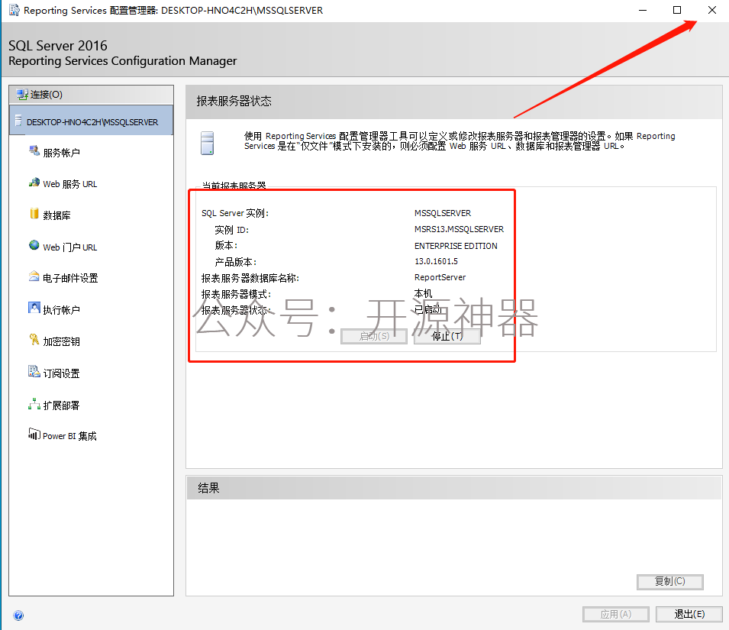Click the 结果 panel header
The height and width of the screenshot is (630, 729).
pyautogui.click(x=208, y=488)
